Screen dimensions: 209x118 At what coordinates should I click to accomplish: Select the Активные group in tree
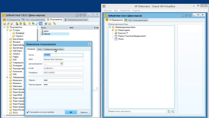click(x=20, y=33)
